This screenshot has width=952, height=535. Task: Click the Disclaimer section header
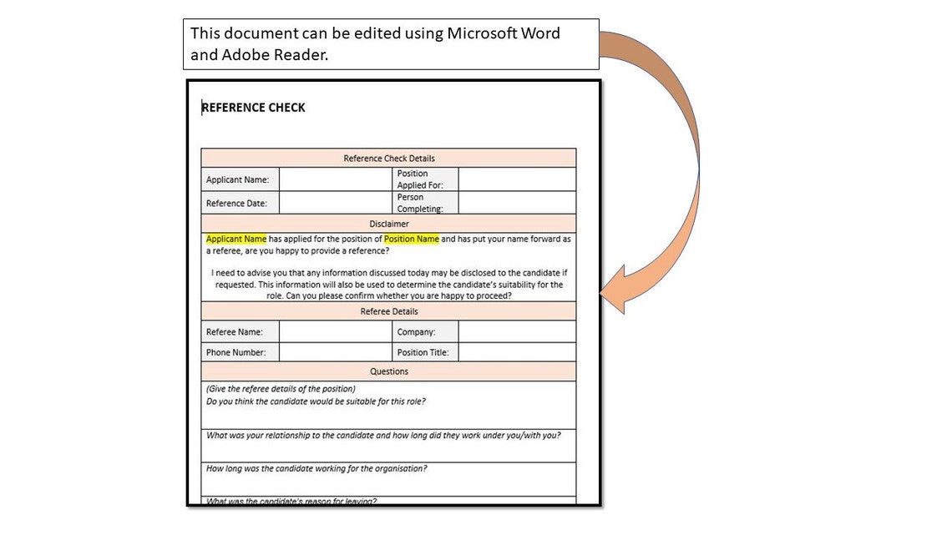point(388,224)
